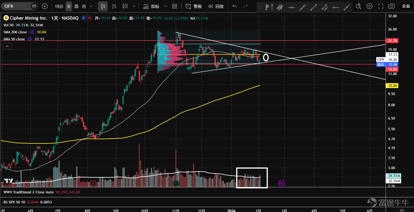414x212 pixels.
Task: Click the 39.73M volume axis label
Action: tap(394, 176)
